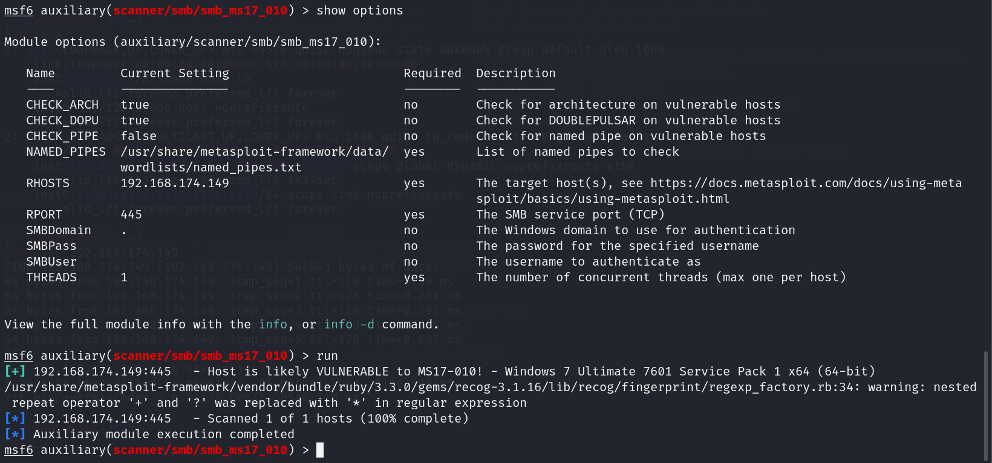Click the RHOSTS value 192.168.174.149
992x463 pixels.
(x=175, y=183)
